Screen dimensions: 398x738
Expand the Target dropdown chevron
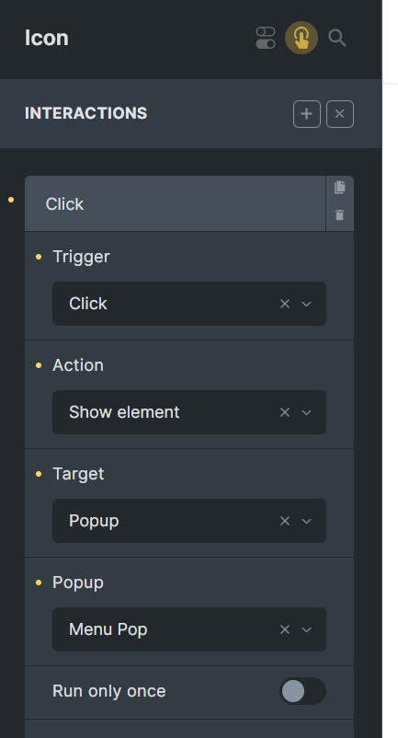click(x=306, y=521)
